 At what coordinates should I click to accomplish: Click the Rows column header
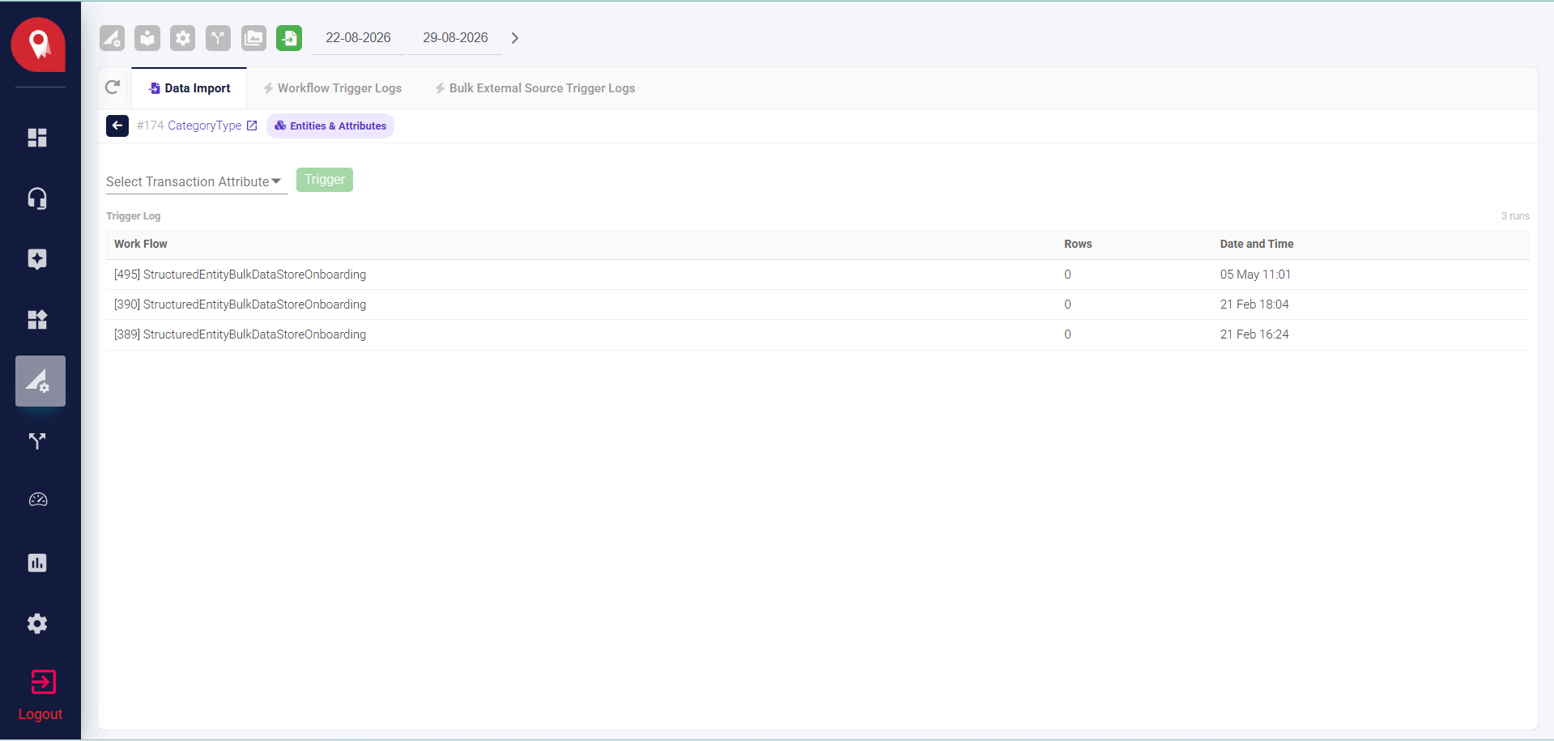[x=1078, y=244]
